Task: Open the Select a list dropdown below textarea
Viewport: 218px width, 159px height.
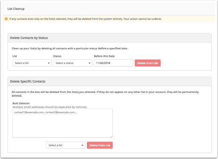Action: (66, 145)
